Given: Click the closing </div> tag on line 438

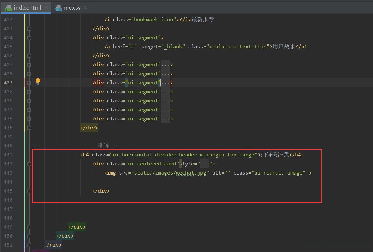Looking at the screenshot, I should 89,128.
